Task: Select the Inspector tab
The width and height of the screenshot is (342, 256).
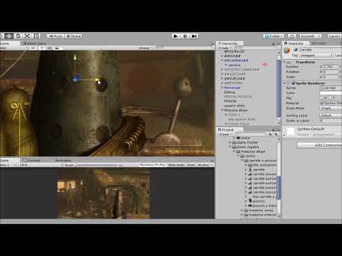Action: pos(295,43)
